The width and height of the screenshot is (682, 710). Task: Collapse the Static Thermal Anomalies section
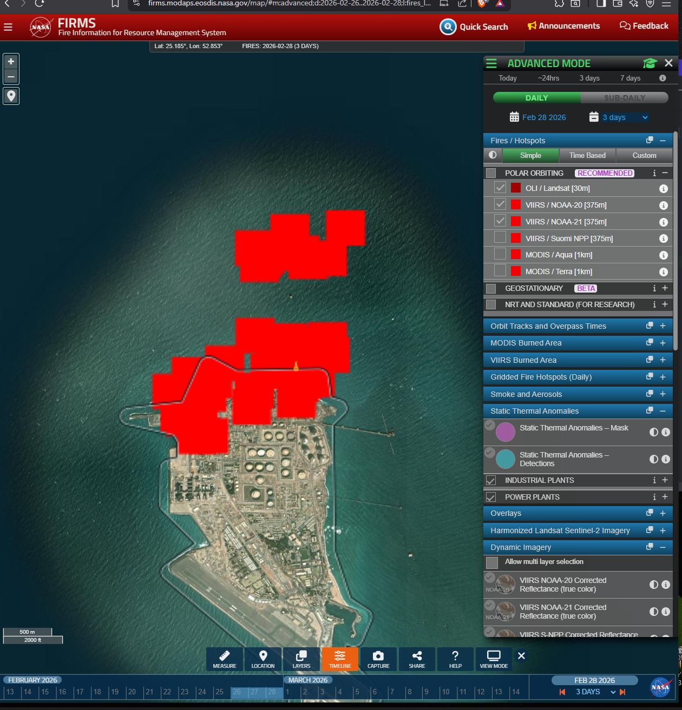coord(663,411)
